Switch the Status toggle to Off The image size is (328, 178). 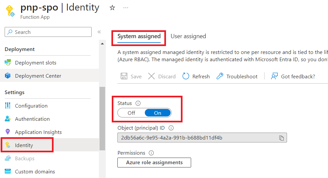[x=132, y=113]
